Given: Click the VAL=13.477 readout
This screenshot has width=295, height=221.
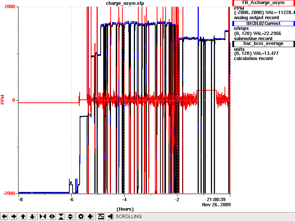Looking at the screenshot, I should click(265, 53).
